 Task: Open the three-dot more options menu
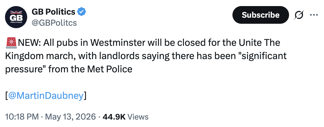pyautogui.click(x=314, y=15)
